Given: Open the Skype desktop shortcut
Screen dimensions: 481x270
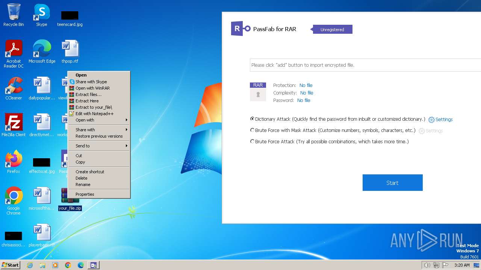Looking at the screenshot, I should coord(41,15).
